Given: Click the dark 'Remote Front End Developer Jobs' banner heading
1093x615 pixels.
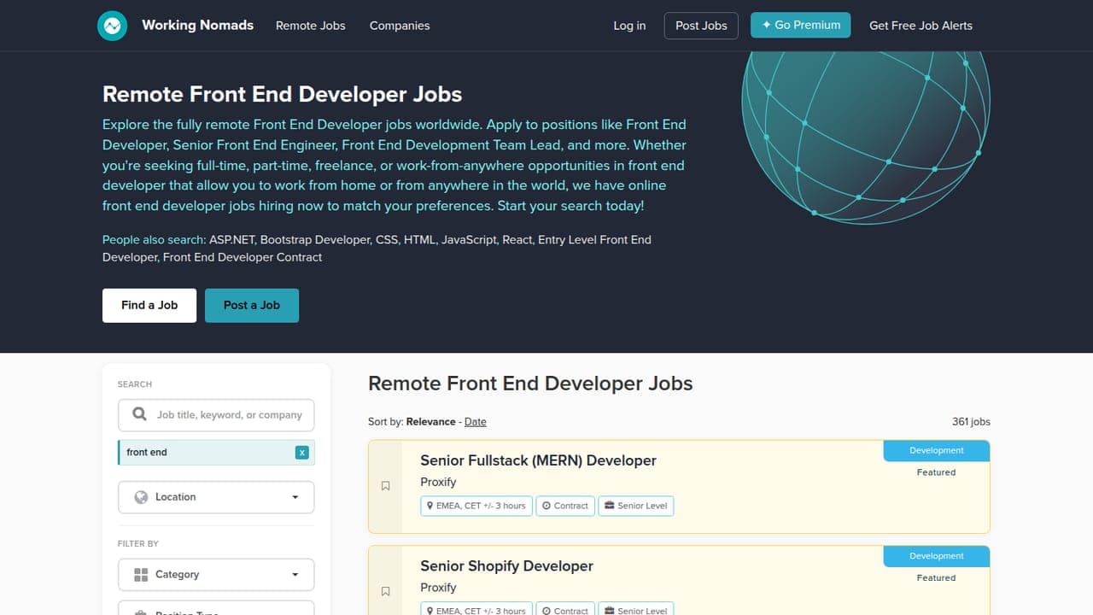Looking at the screenshot, I should 282,95.
